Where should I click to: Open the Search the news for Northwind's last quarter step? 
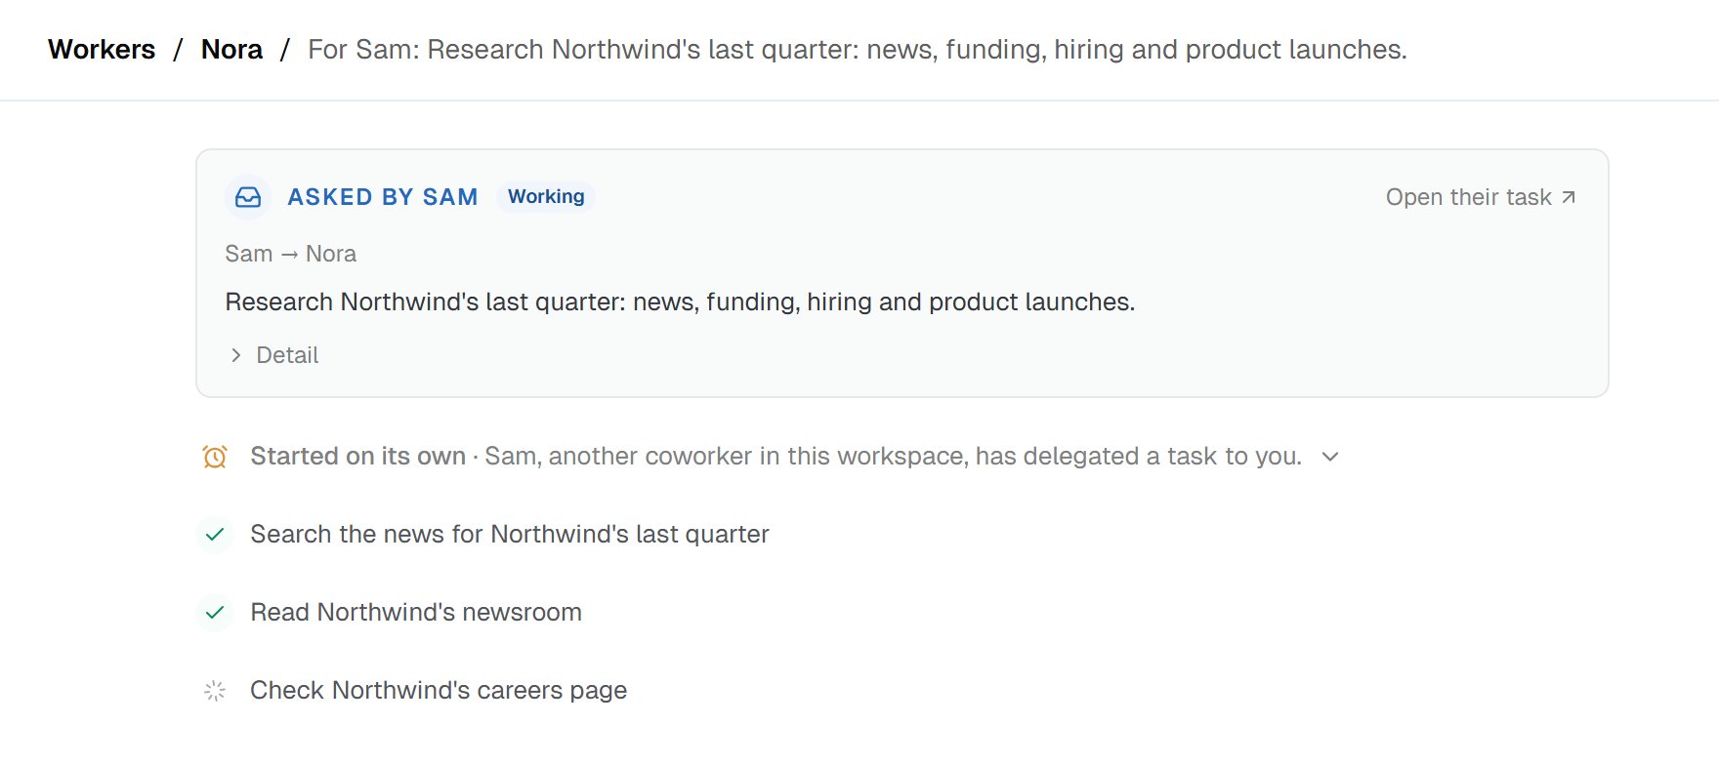[x=510, y=535]
